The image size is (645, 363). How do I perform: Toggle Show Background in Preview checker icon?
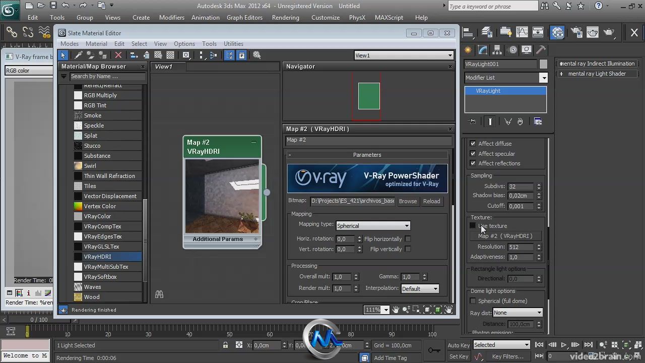point(170,55)
